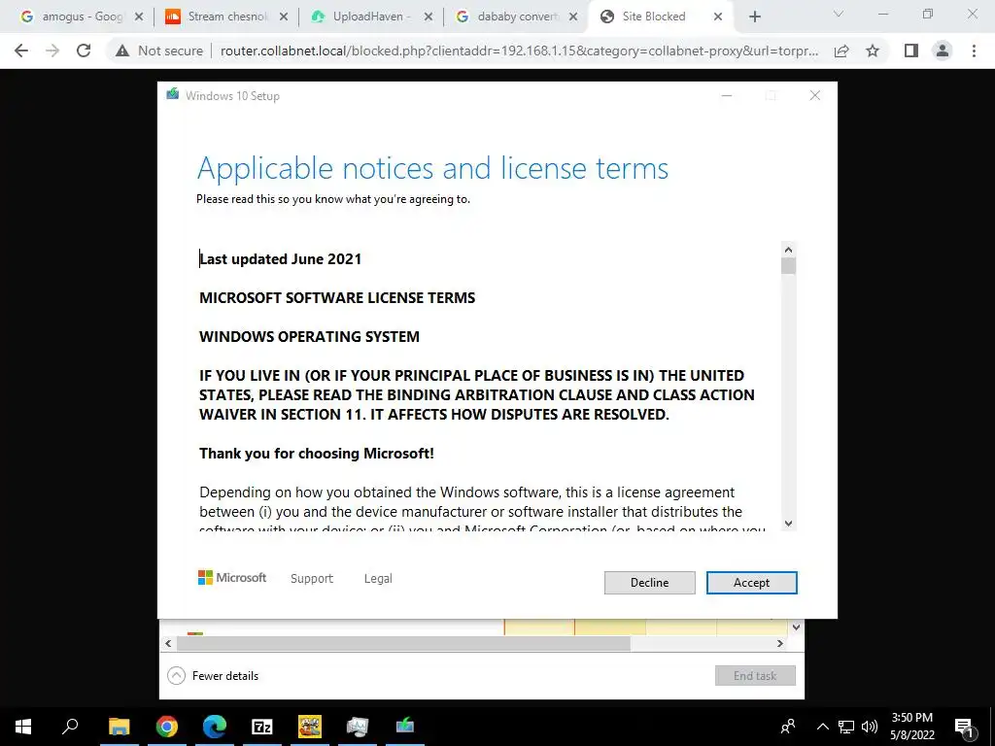This screenshot has height=746, width=995.
Task: Switch to the dababy convert tab
Action: [518, 17]
